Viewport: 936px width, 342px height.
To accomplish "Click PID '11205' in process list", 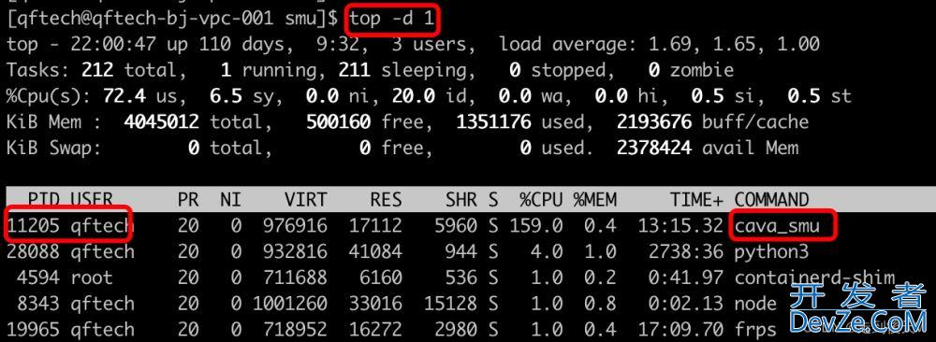I will [x=34, y=226].
